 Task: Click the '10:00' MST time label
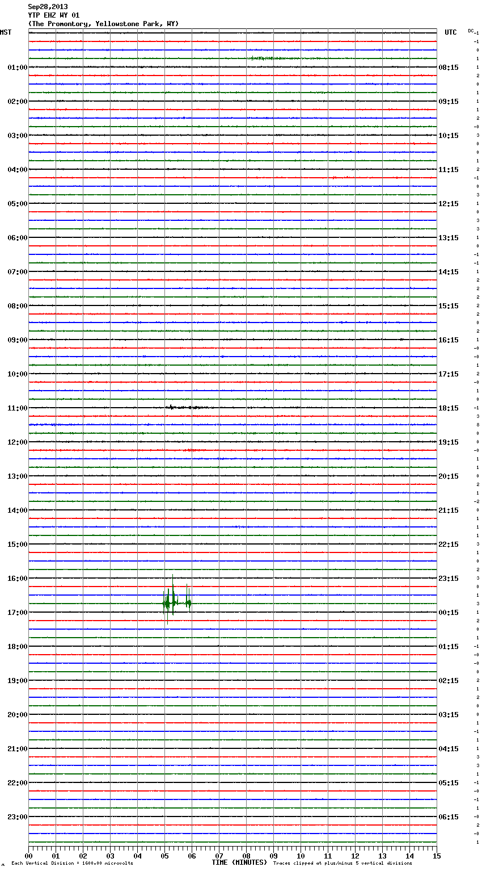pos(17,374)
